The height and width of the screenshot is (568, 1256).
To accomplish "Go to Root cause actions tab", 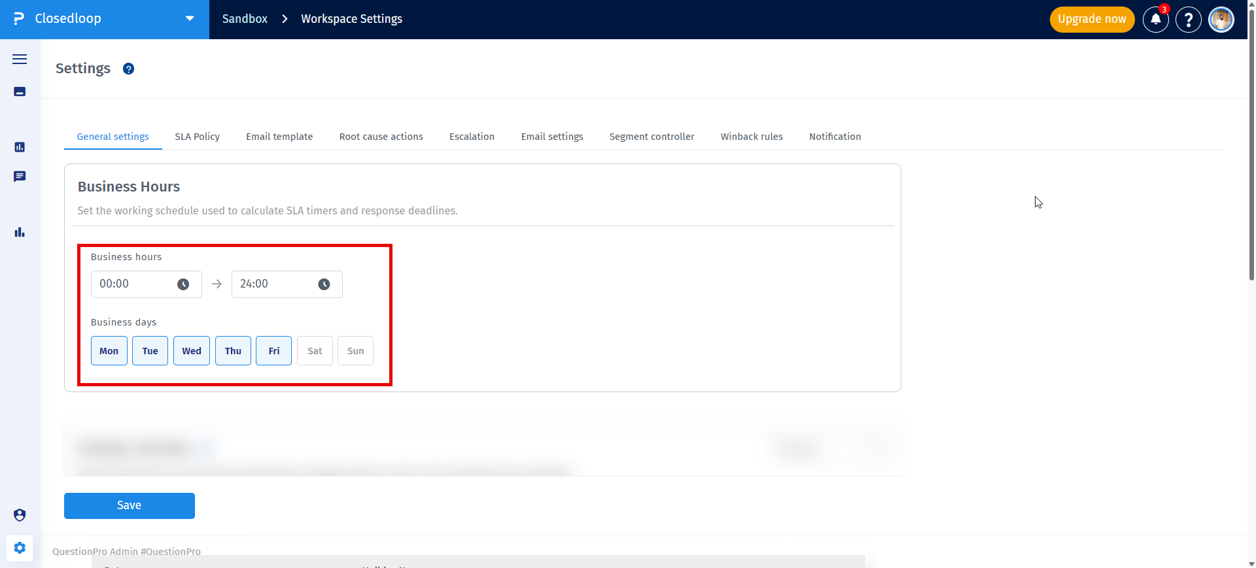I will click(x=381, y=137).
